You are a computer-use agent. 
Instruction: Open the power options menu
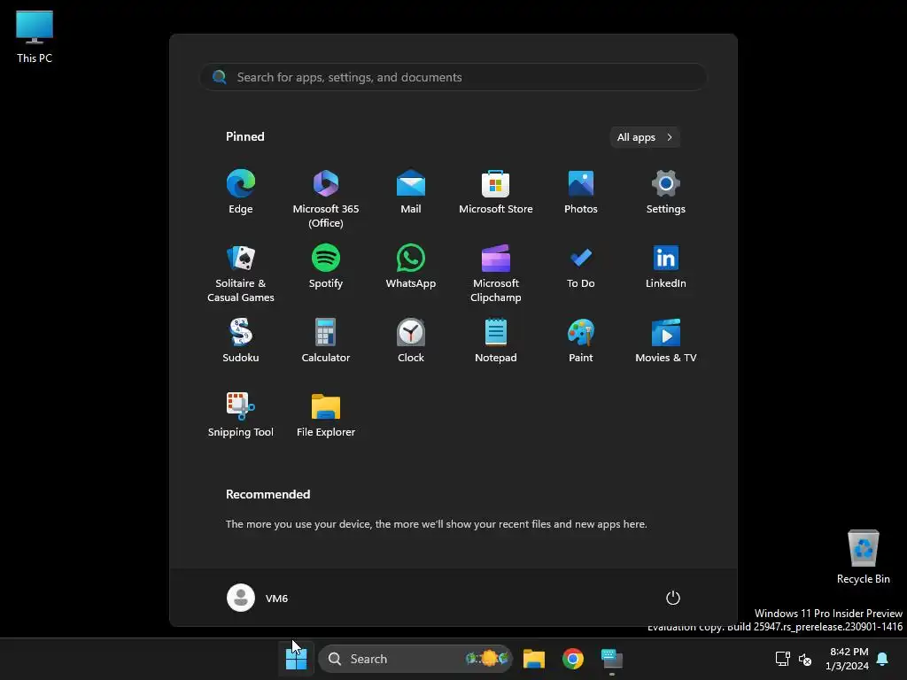[673, 598]
